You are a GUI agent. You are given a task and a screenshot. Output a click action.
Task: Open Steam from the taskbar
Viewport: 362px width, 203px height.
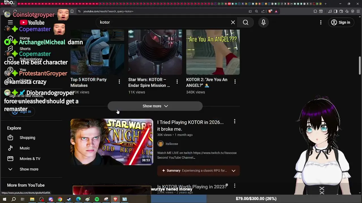click(x=69, y=199)
